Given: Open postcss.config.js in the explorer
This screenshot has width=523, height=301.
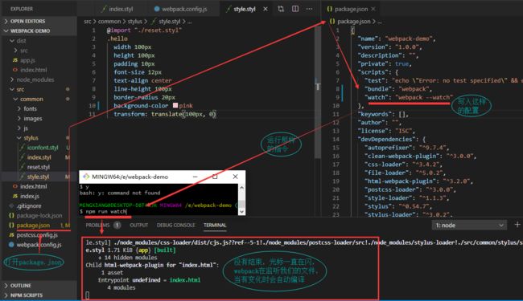Looking at the screenshot, I should tap(37, 235).
